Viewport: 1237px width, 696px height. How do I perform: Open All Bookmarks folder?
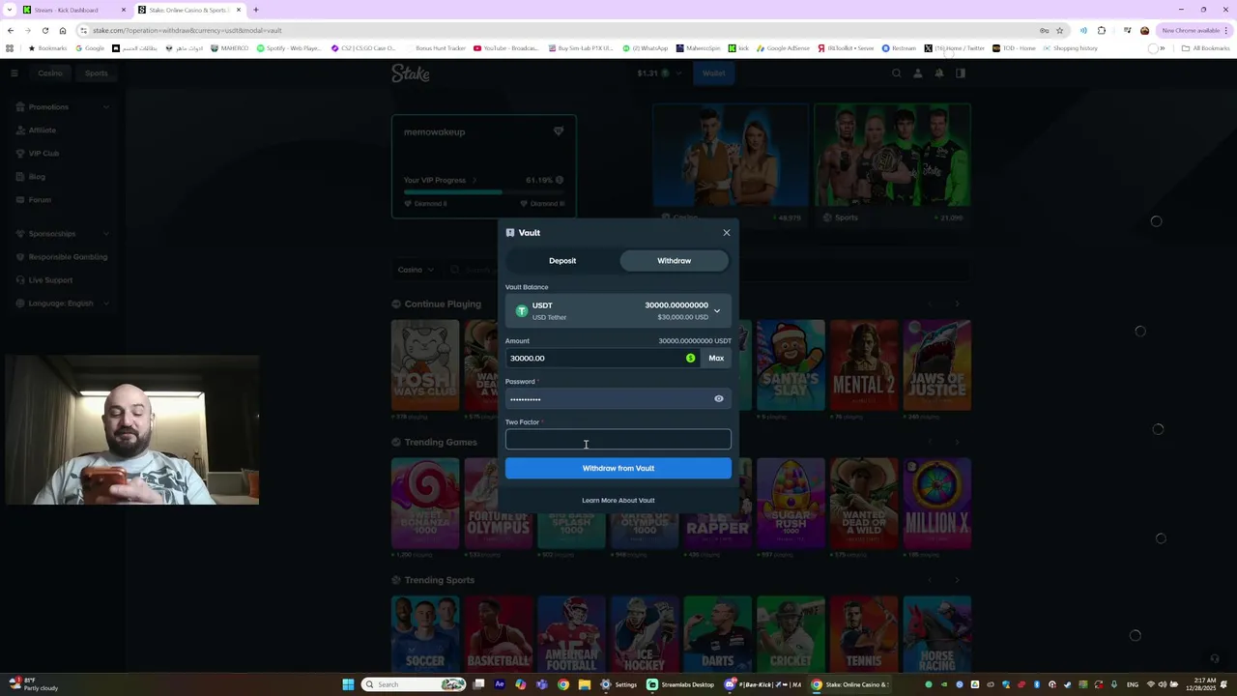1206,48
